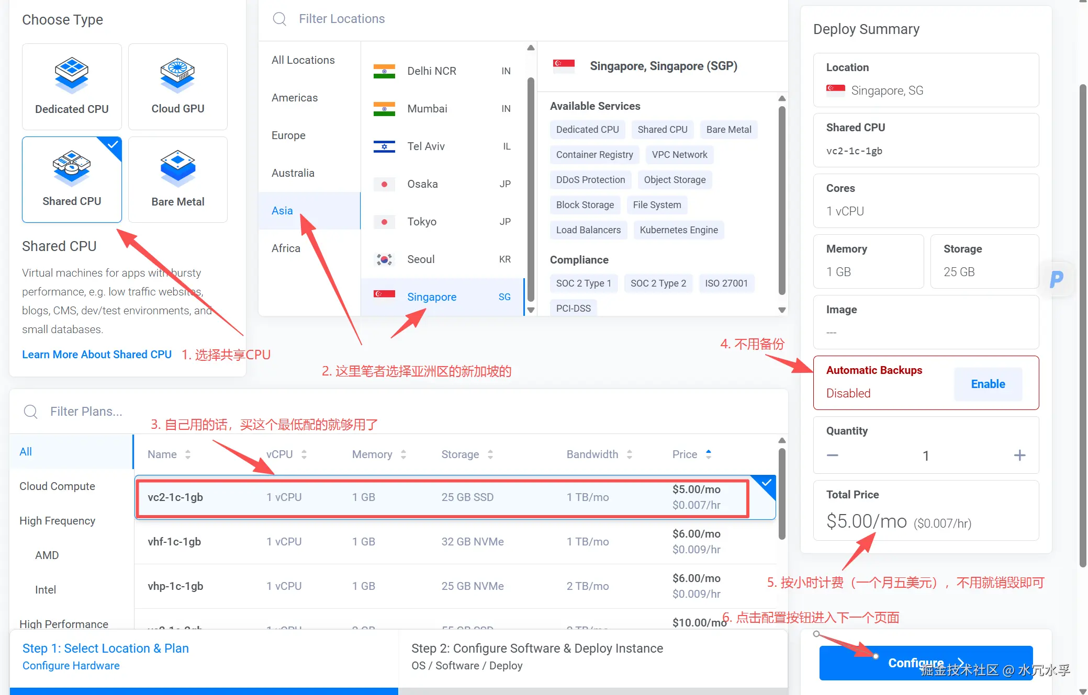Switch to the Europe locations tab
Screen dimensions: 1088x695
(288, 135)
